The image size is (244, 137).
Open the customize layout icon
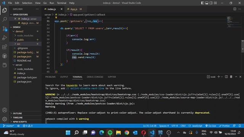(x=215, y=3)
